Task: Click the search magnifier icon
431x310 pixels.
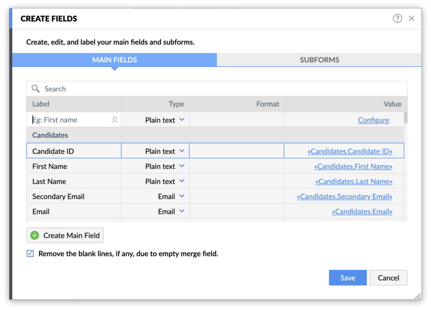Action: click(x=36, y=89)
